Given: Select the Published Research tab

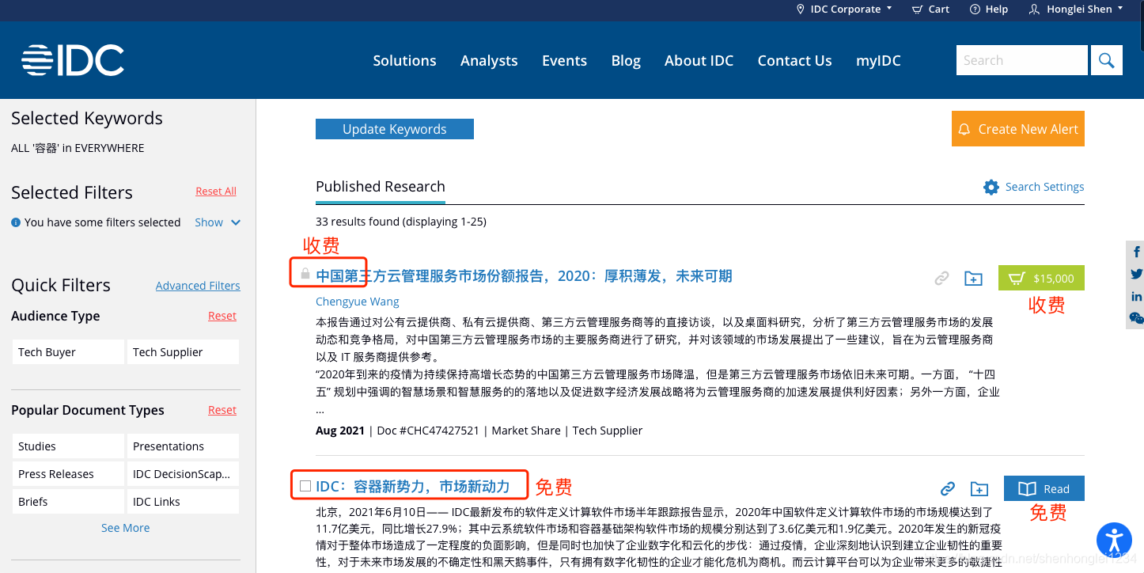Looking at the screenshot, I should click(x=381, y=187).
